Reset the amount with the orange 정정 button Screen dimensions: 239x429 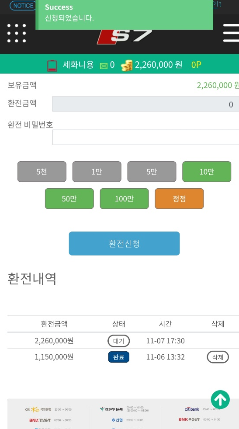pyautogui.click(x=179, y=199)
